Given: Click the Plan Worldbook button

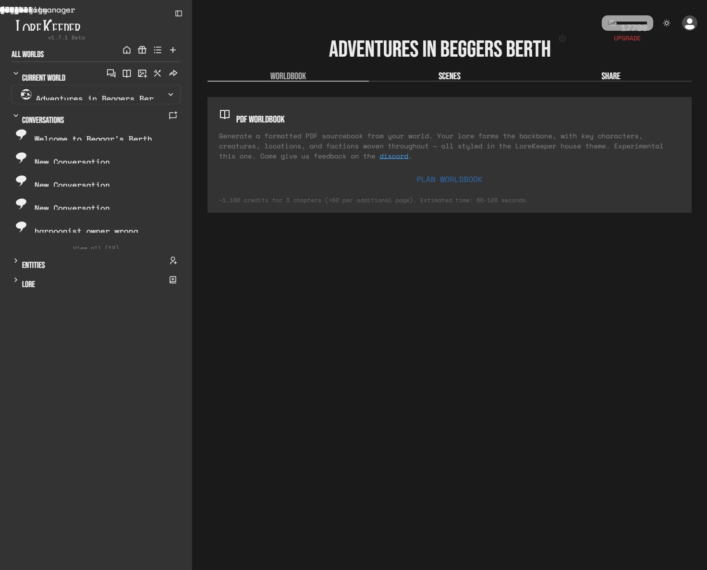Looking at the screenshot, I should click(449, 180).
